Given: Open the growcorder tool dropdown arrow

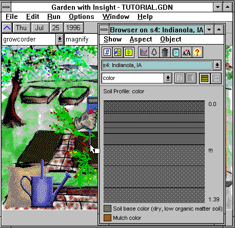Looking at the screenshot, I should 60,39.
